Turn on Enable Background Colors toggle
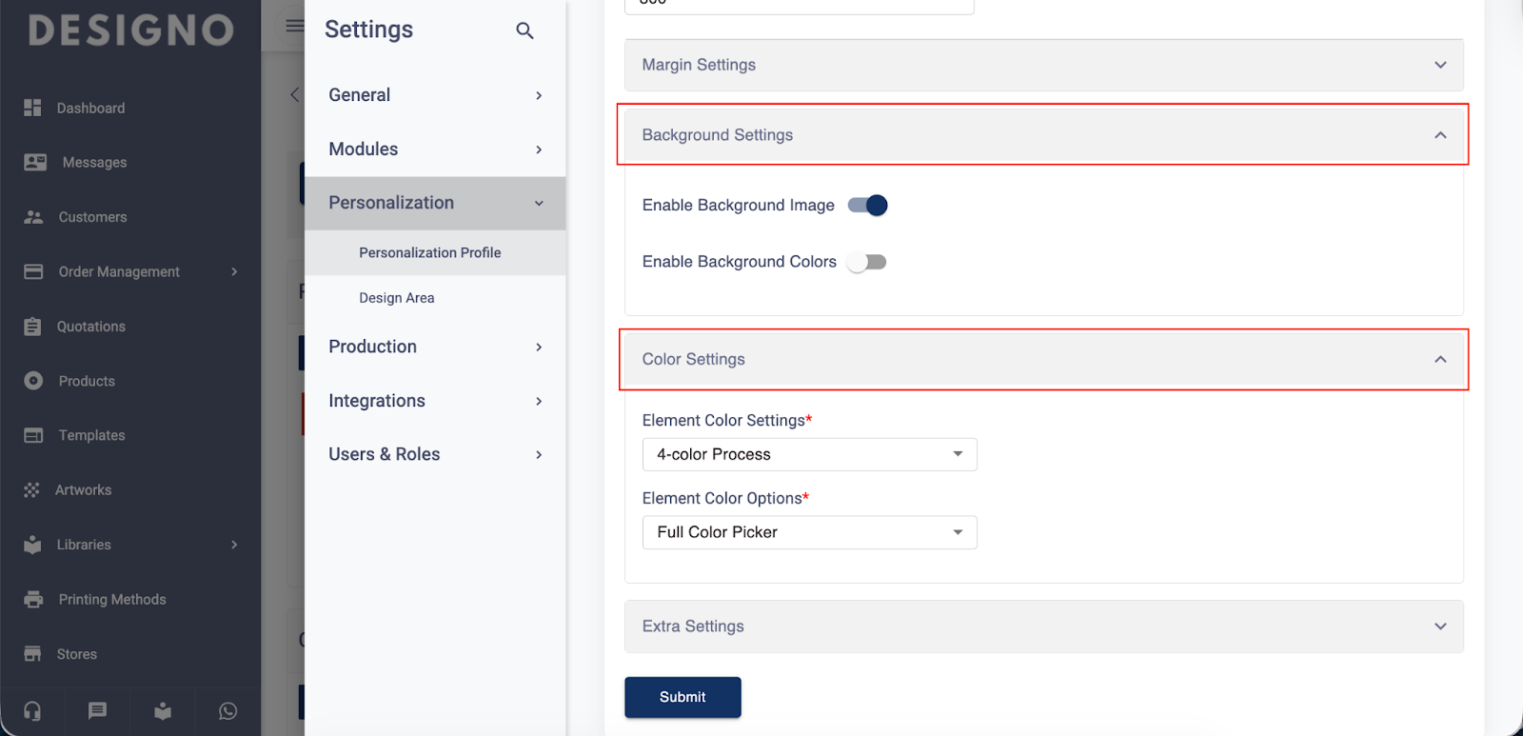This screenshot has width=1523, height=736. 867,262
